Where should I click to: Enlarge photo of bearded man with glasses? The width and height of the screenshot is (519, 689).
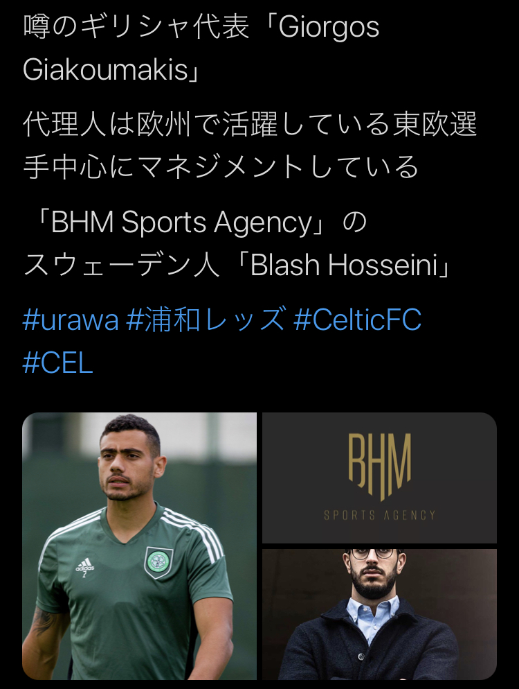coord(379,614)
